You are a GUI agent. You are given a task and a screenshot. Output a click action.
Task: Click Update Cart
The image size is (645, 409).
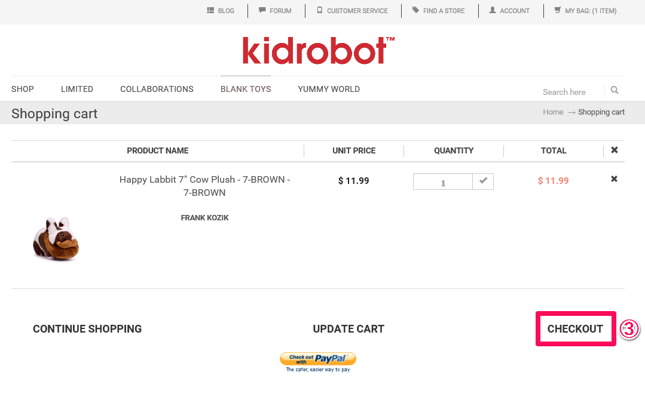[349, 329]
